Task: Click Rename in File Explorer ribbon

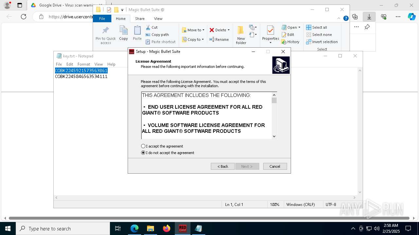Action: tap(219, 39)
